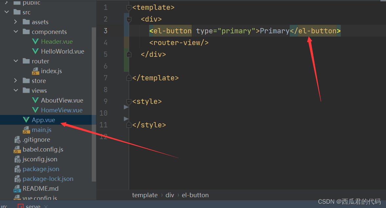This screenshot has width=386, height=208.
Task: Open jsconfig.json file
Action: [40, 159]
